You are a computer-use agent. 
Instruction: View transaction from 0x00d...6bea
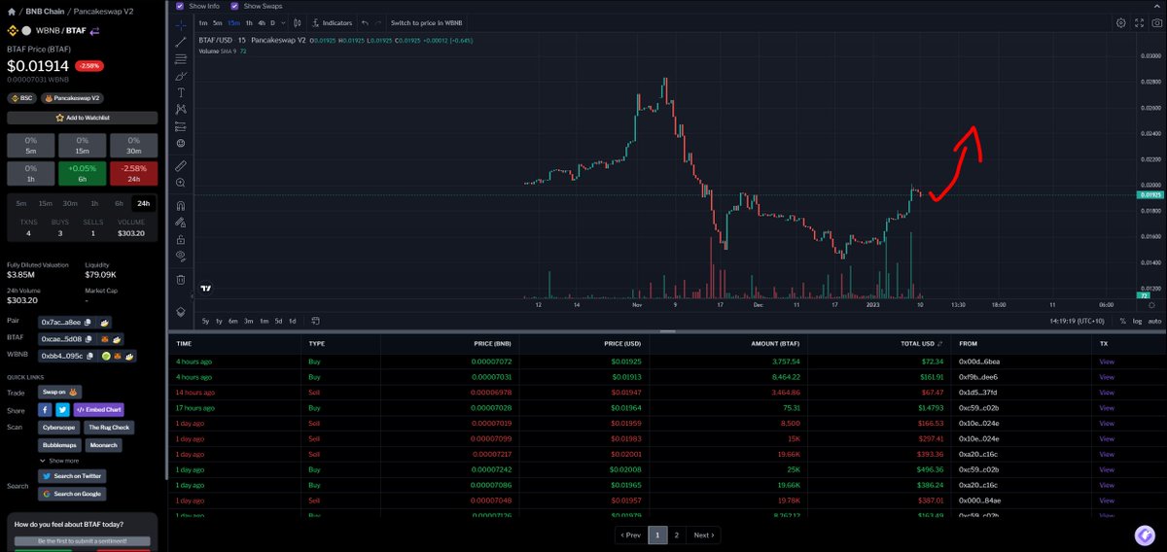(x=1107, y=362)
